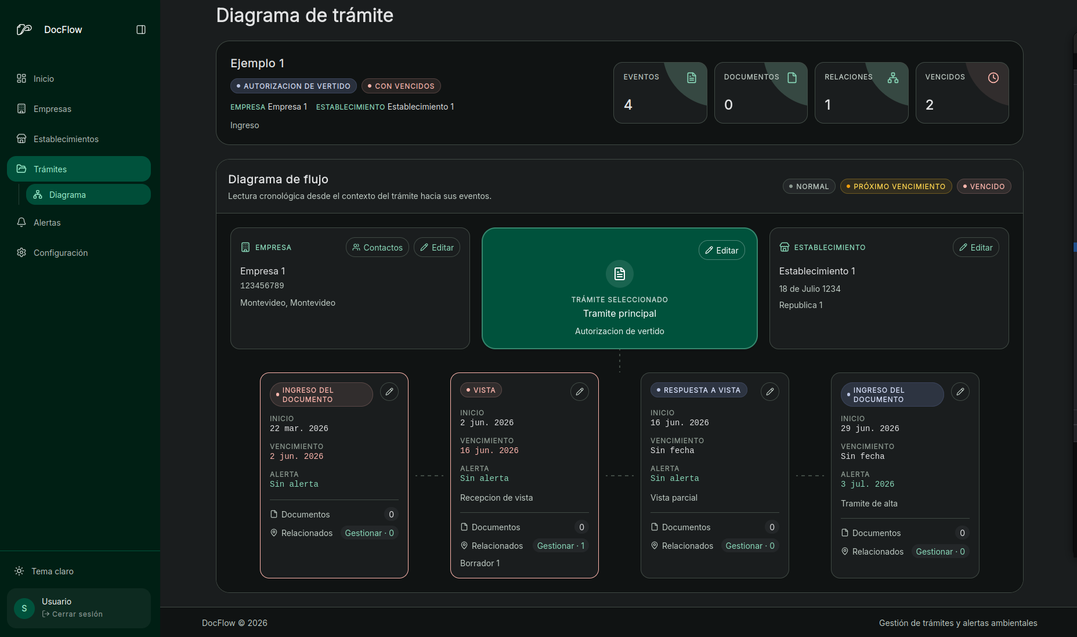This screenshot has height=637, width=1077.
Task: Click the Tema claro sun icon
Action: pos(19,571)
